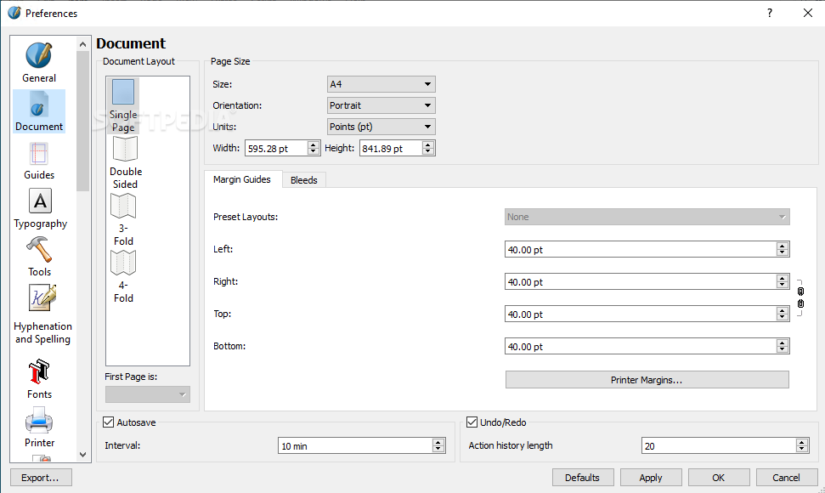Click the Printer Margins button
The height and width of the screenshot is (493, 825).
(x=647, y=380)
